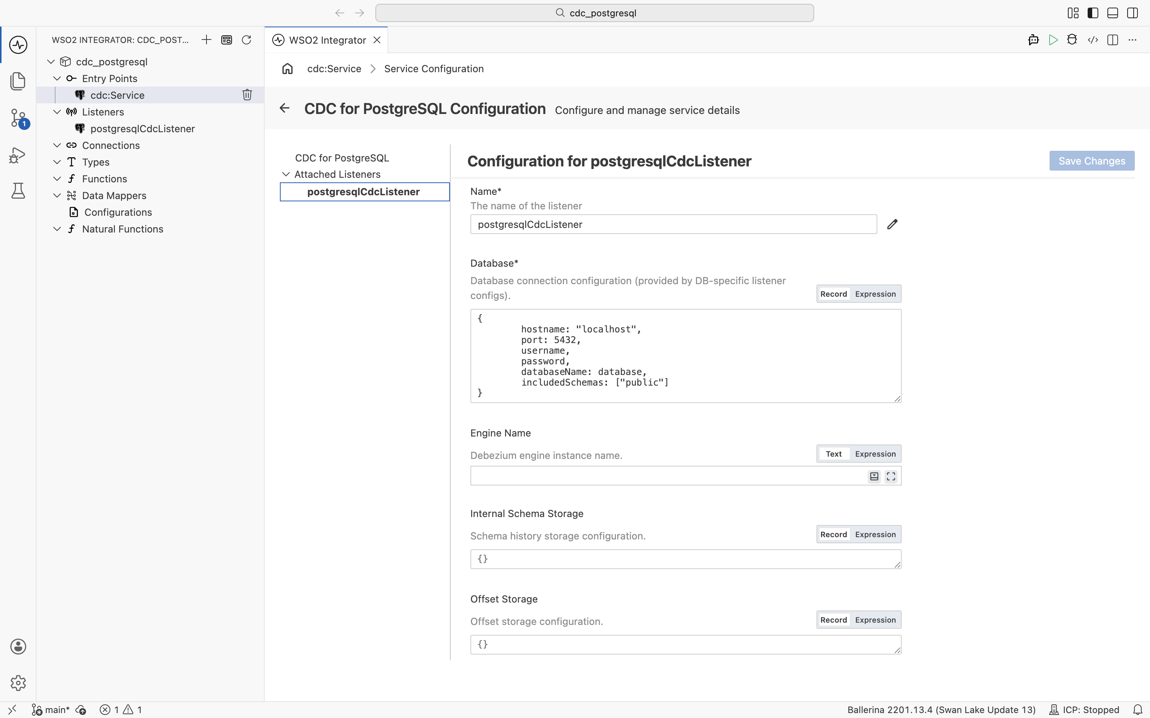The height and width of the screenshot is (718, 1150).
Task: Show source code icon in toolbar
Action: coord(1093,40)
